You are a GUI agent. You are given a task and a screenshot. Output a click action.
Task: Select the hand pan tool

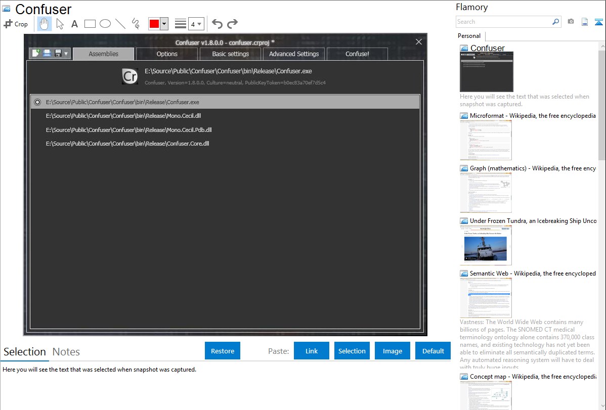44,24
